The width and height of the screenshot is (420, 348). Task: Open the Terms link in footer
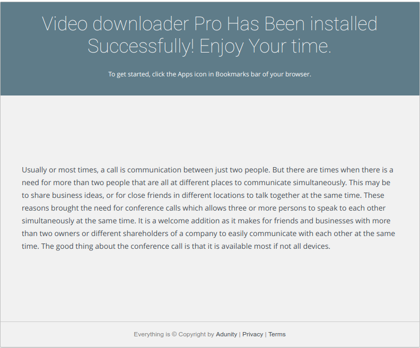pyautogui.click(x=277, y=334)
